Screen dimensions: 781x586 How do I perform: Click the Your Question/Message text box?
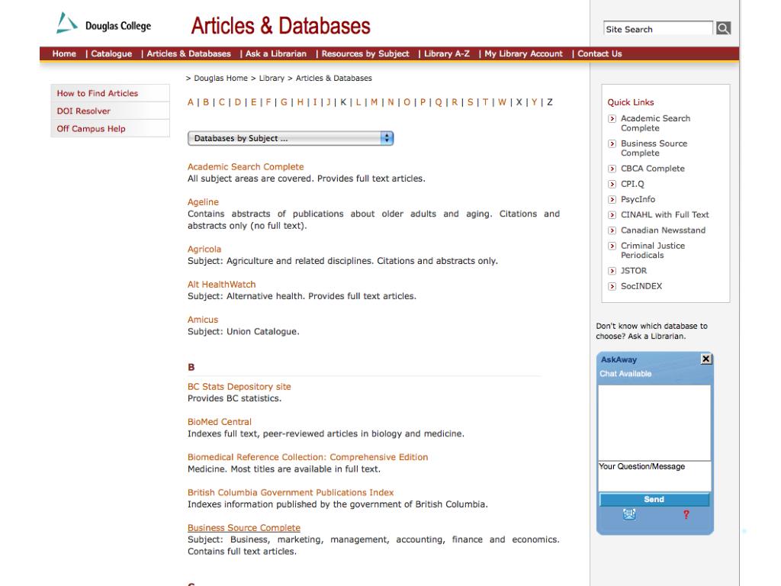pos(654,476)
